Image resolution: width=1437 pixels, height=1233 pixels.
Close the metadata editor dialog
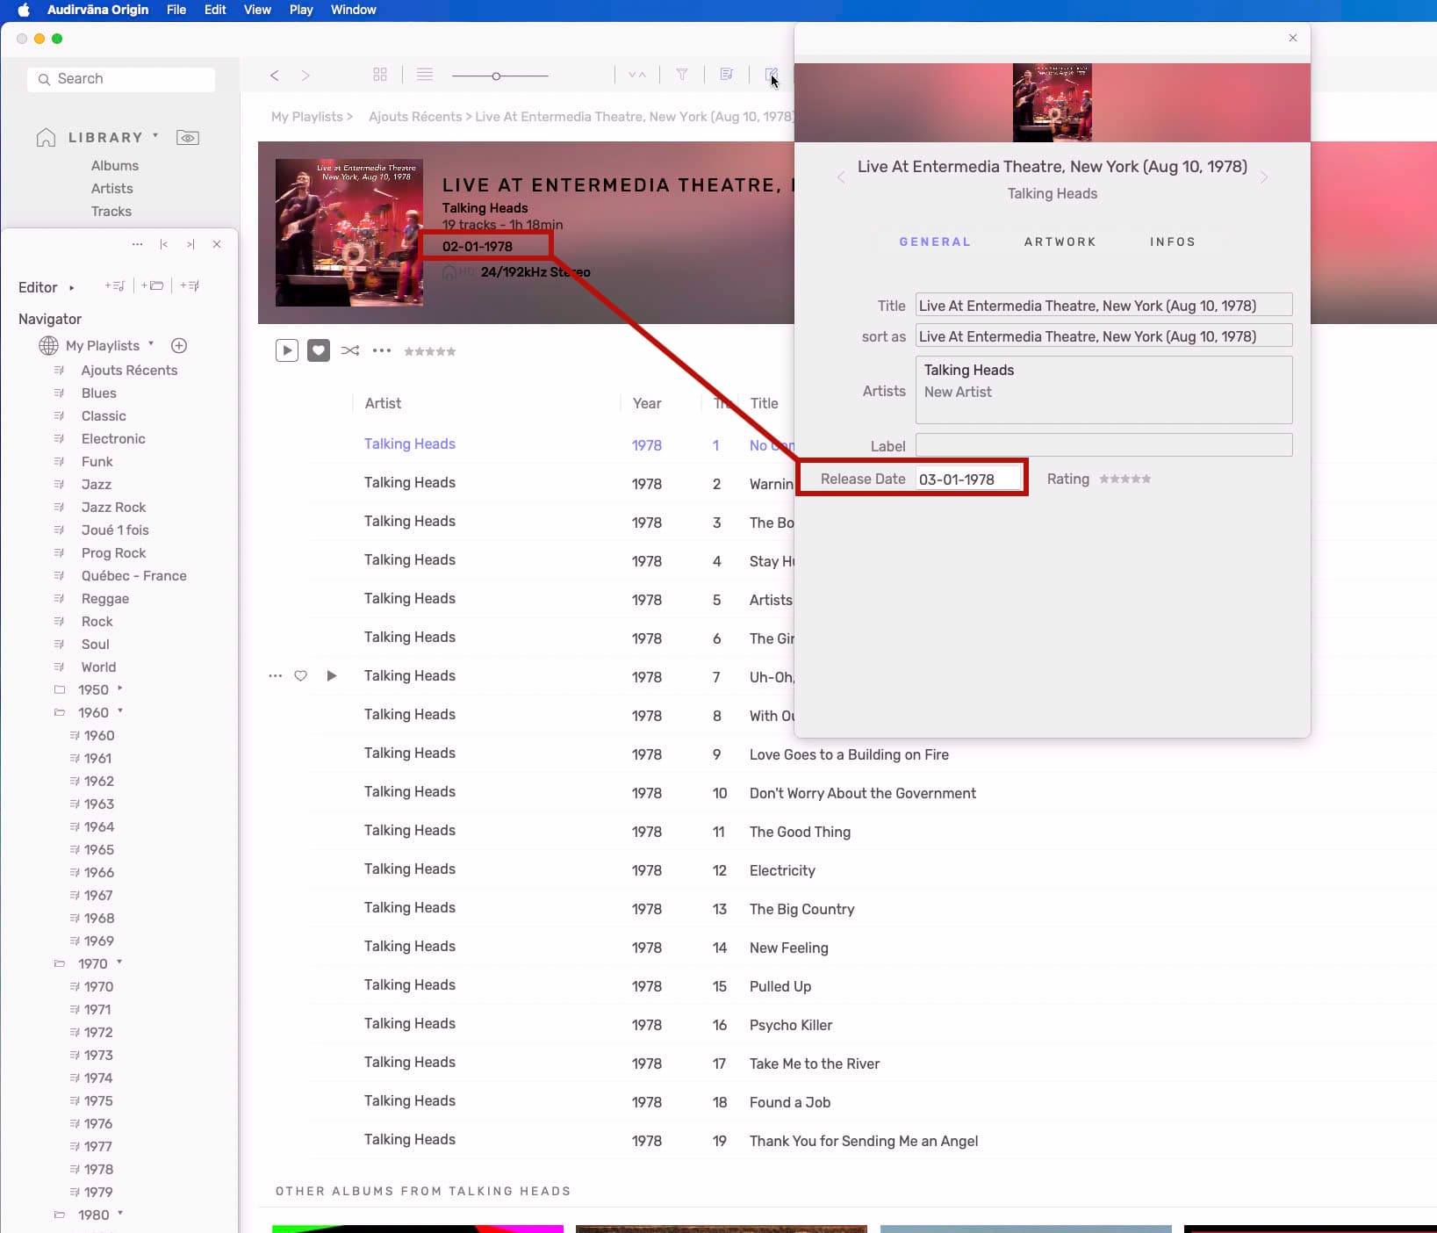coord(1293,38)
